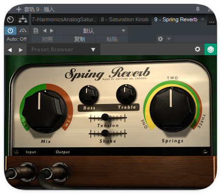Select next preset in Softube bar

[21, 50]
